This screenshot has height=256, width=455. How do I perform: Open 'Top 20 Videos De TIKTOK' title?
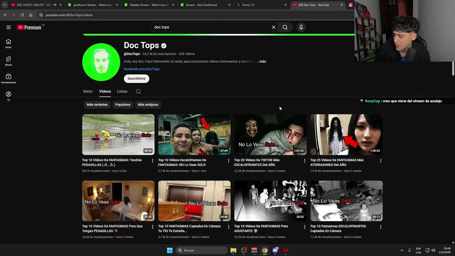[x=257, y=162]
